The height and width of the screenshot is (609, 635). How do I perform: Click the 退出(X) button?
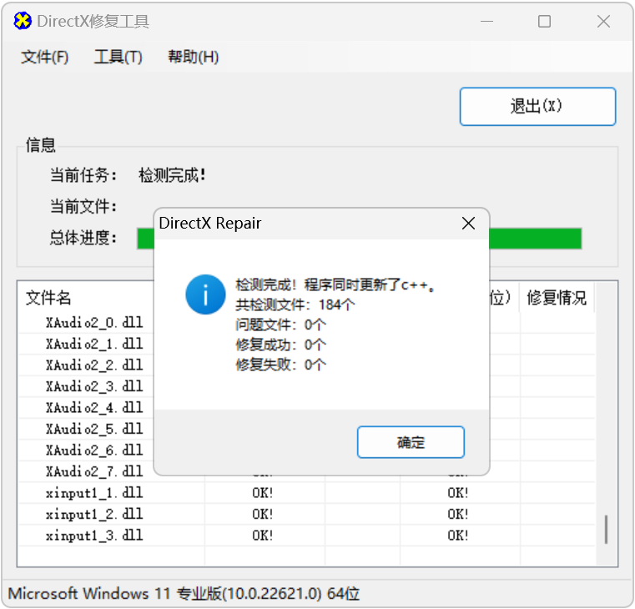[538, 107]
